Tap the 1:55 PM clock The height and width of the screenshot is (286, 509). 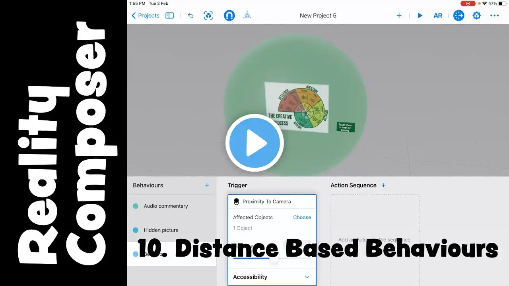pos(137,4)
